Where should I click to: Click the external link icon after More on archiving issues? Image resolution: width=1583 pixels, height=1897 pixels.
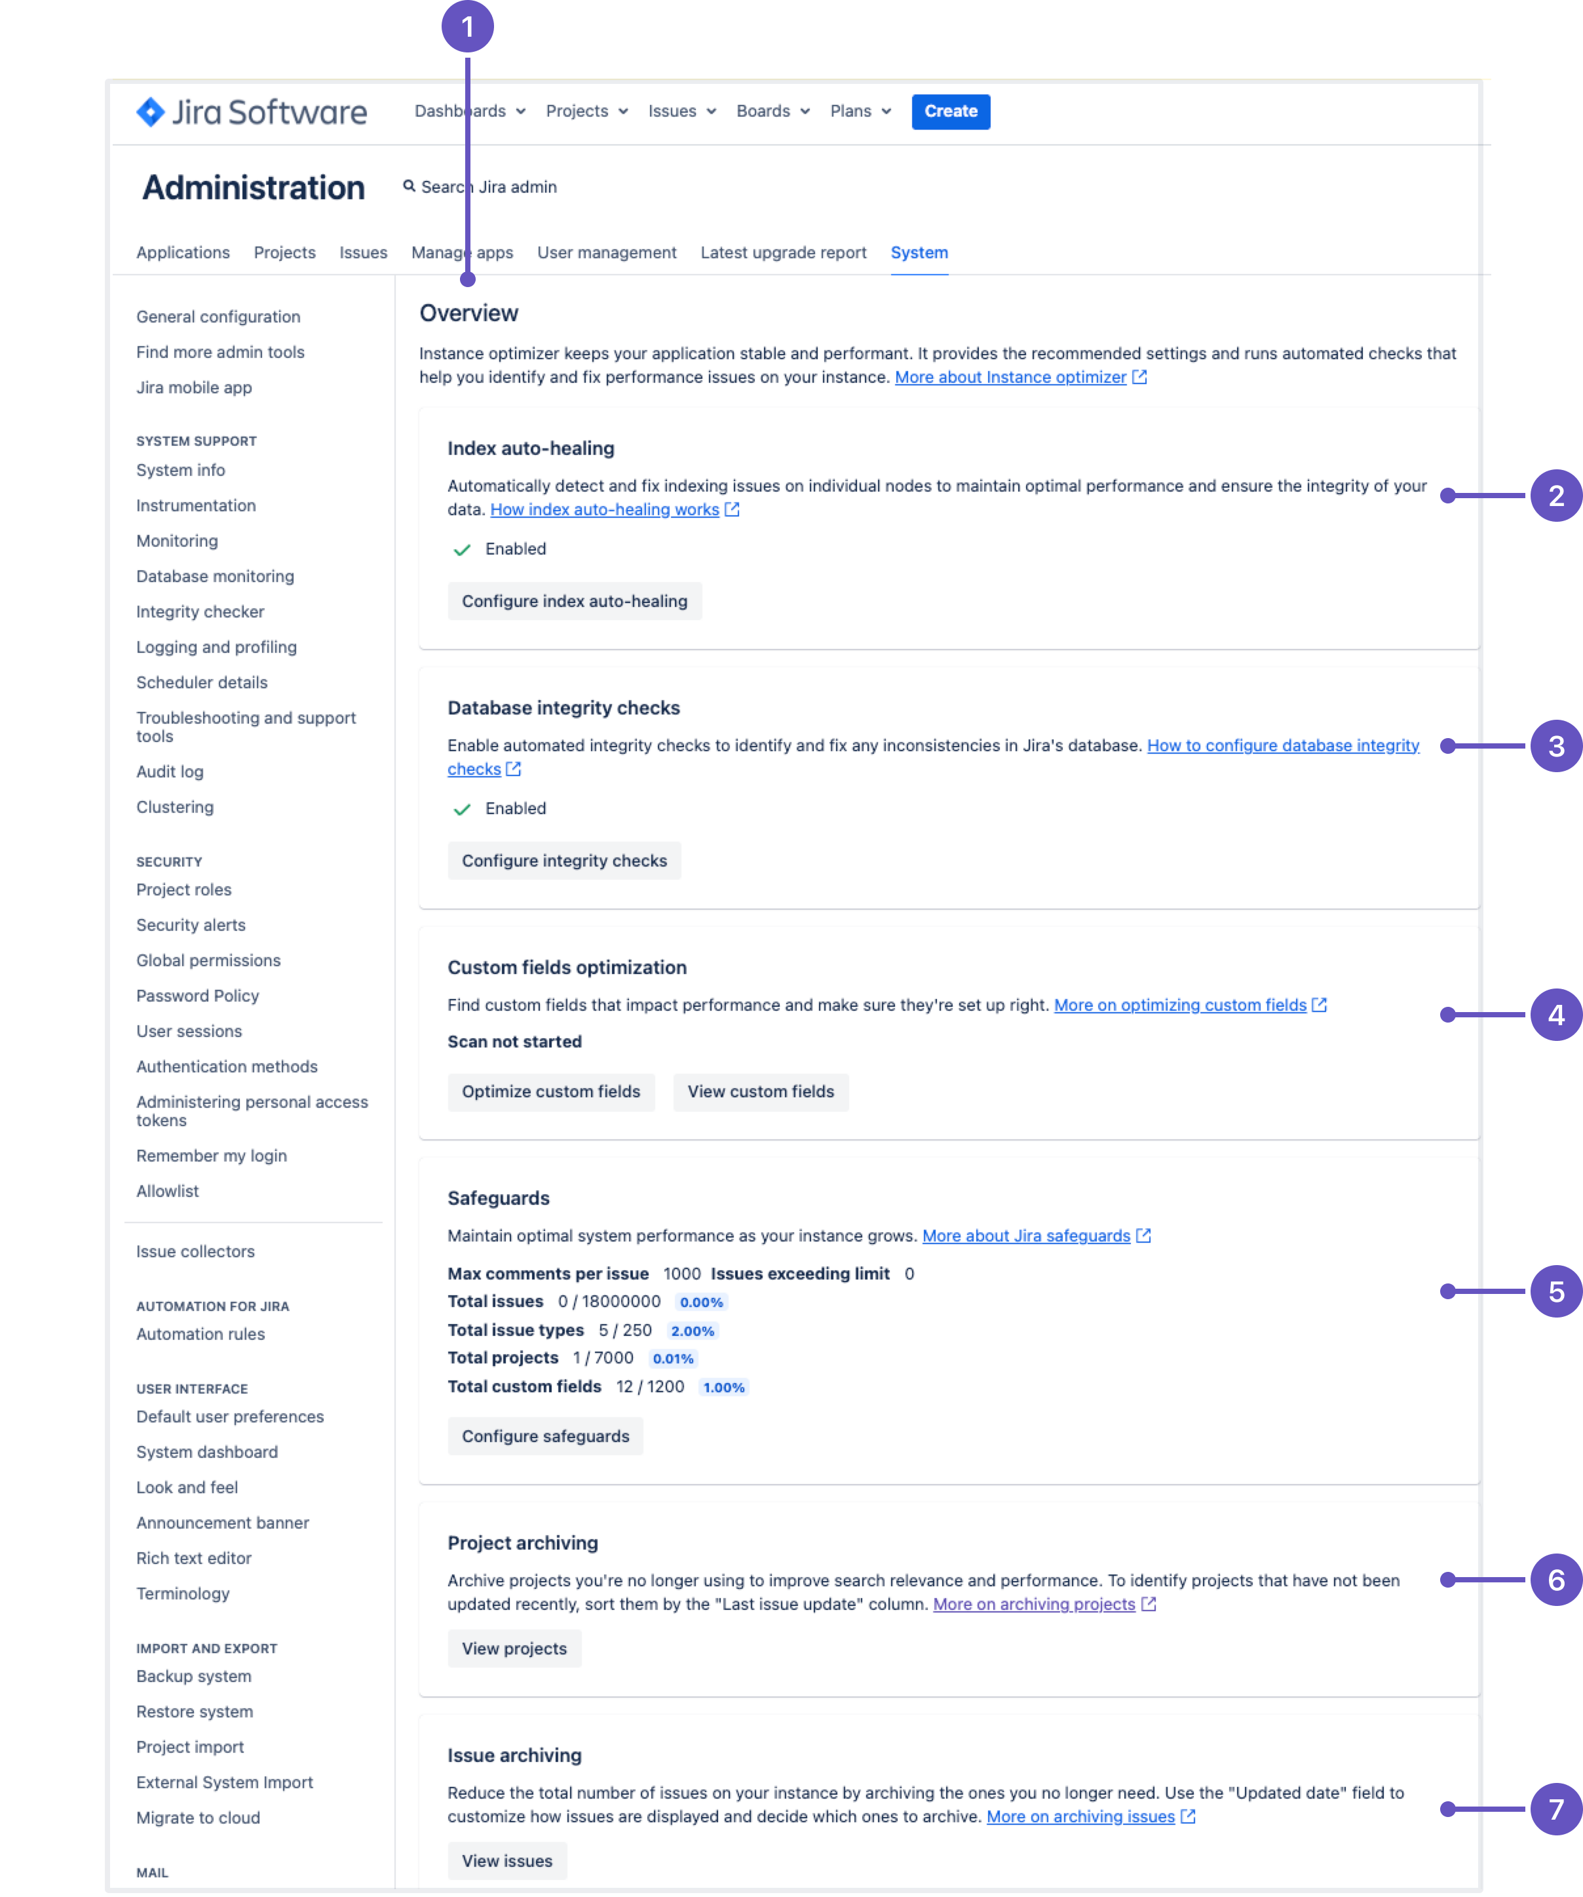1187,1816
